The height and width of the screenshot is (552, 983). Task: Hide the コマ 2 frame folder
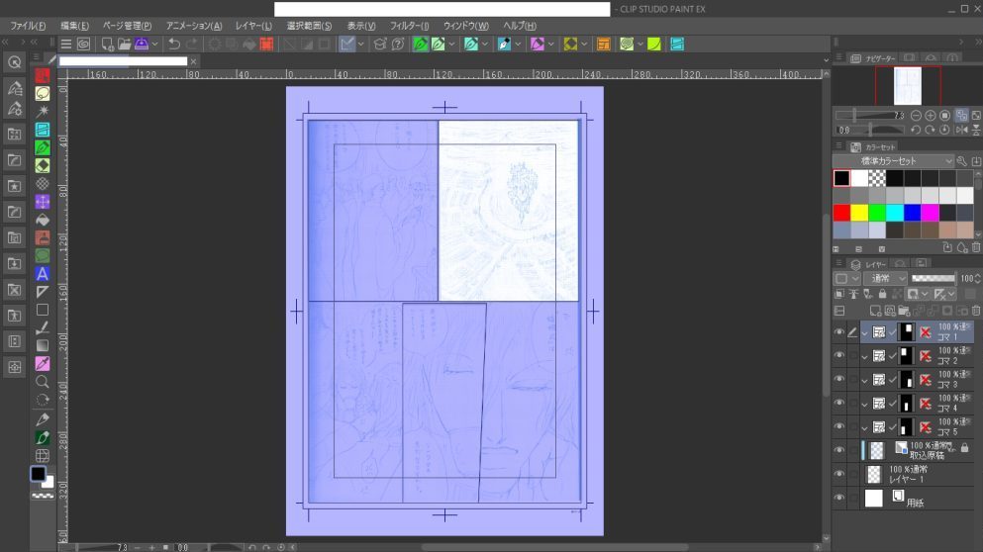point(839,355)
